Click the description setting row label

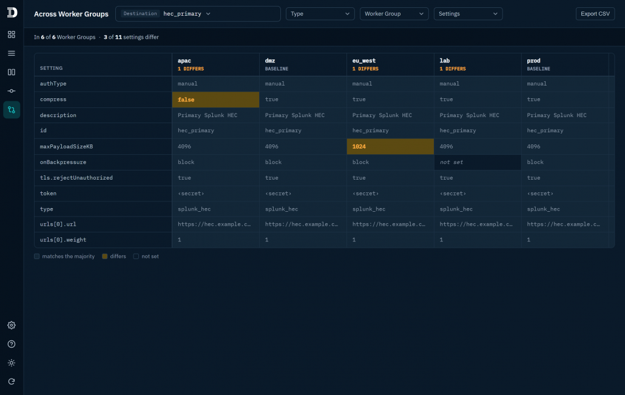58,115
